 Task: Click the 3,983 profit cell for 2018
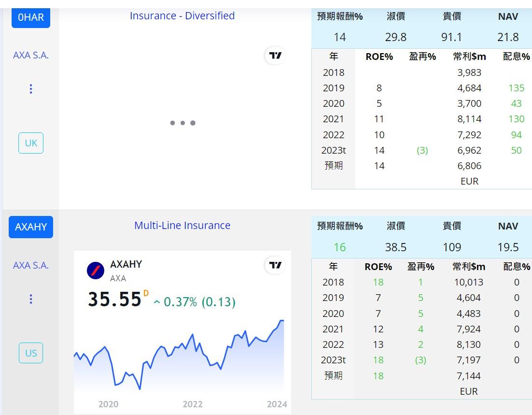[469, 72]
